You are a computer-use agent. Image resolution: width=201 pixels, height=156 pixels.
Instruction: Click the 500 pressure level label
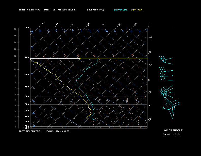coord(27,96)
